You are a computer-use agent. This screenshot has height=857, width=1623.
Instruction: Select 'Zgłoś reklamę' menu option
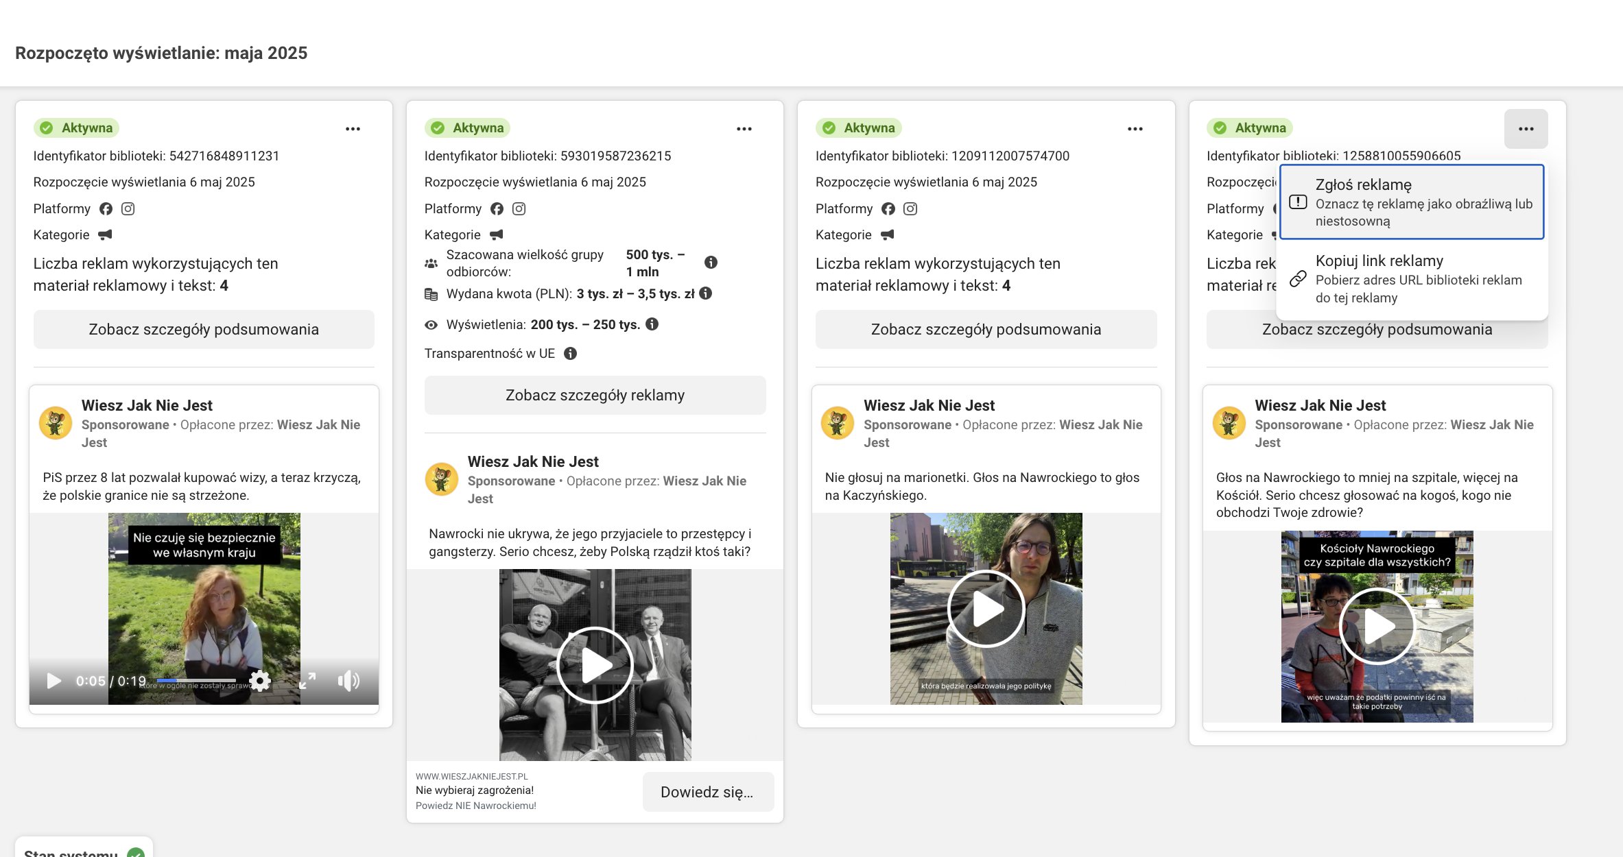coord(1412,202)
